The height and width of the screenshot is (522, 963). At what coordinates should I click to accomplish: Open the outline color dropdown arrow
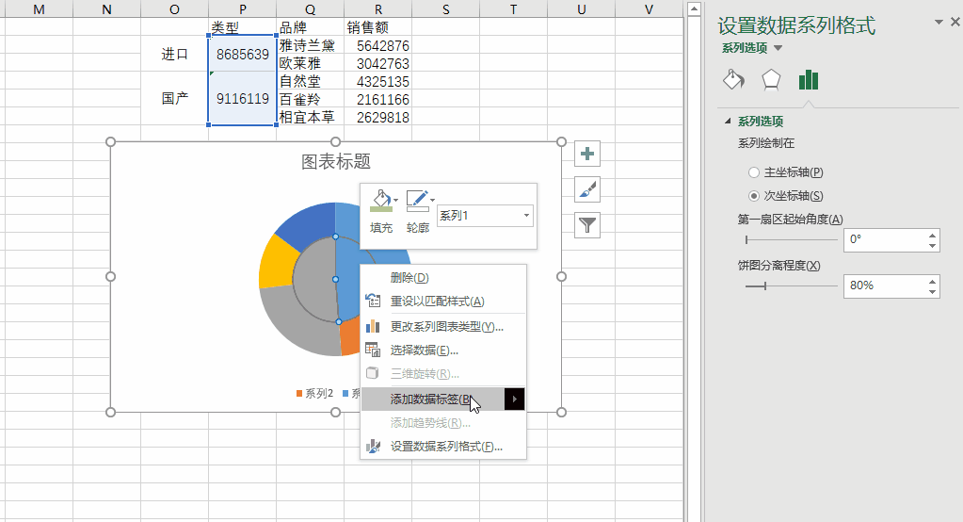click(432, 201)
